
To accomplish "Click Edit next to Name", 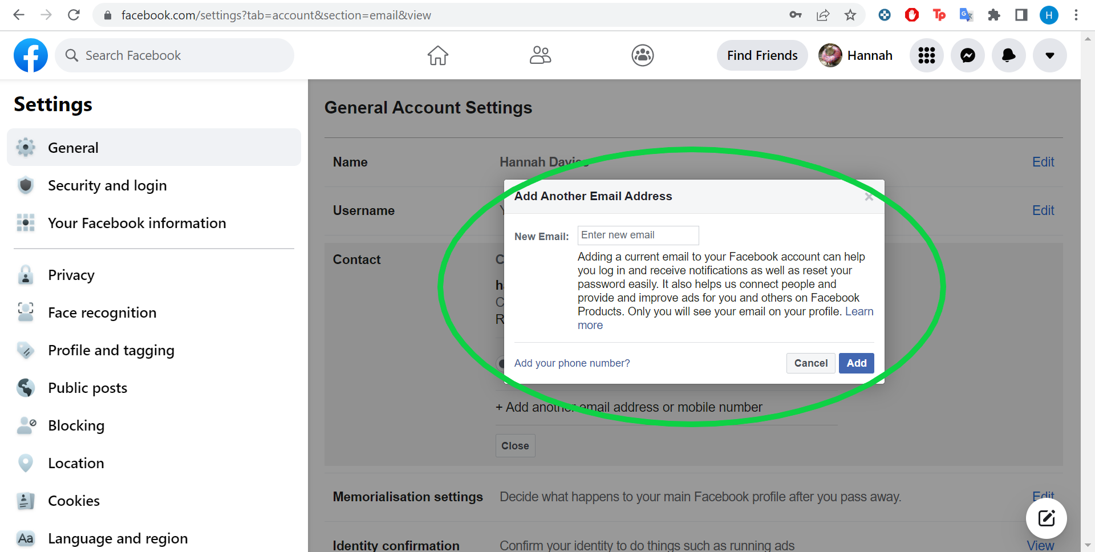I will tap(1043, 162).
